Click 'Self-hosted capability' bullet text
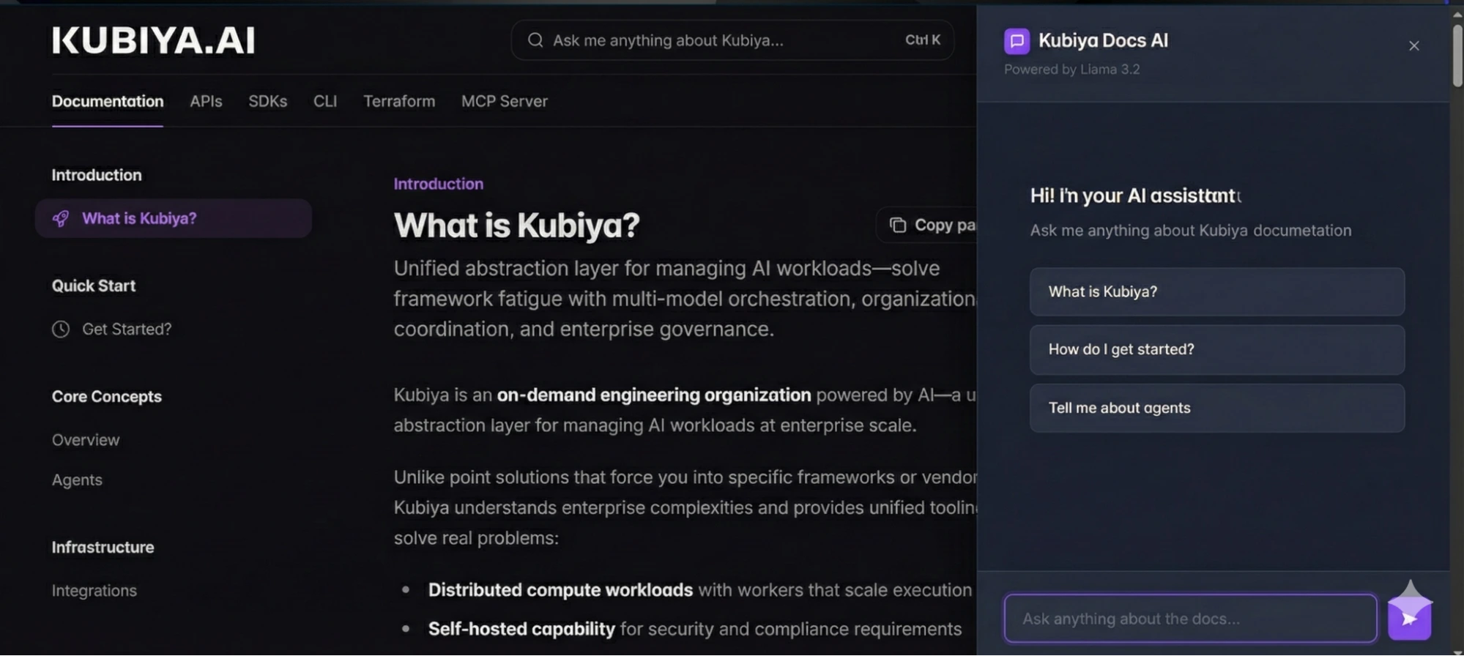 (x=521, y=629)
